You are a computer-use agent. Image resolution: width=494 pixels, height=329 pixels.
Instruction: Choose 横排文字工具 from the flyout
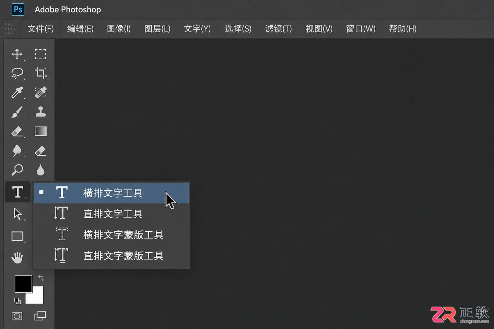click(x=111, y=193)
